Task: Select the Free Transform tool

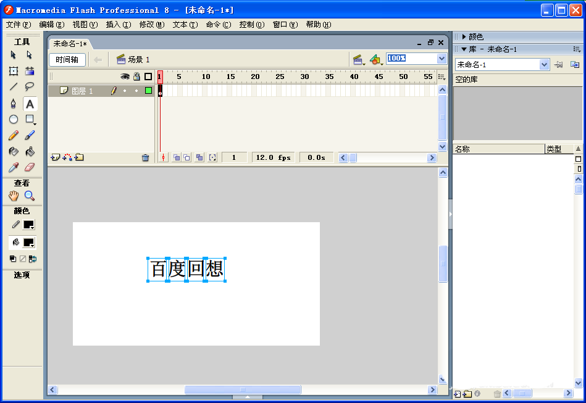Action: (14, 71)
